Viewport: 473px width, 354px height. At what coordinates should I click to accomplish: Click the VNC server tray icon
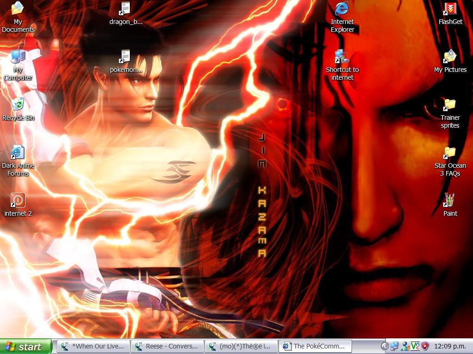(415, 347)
